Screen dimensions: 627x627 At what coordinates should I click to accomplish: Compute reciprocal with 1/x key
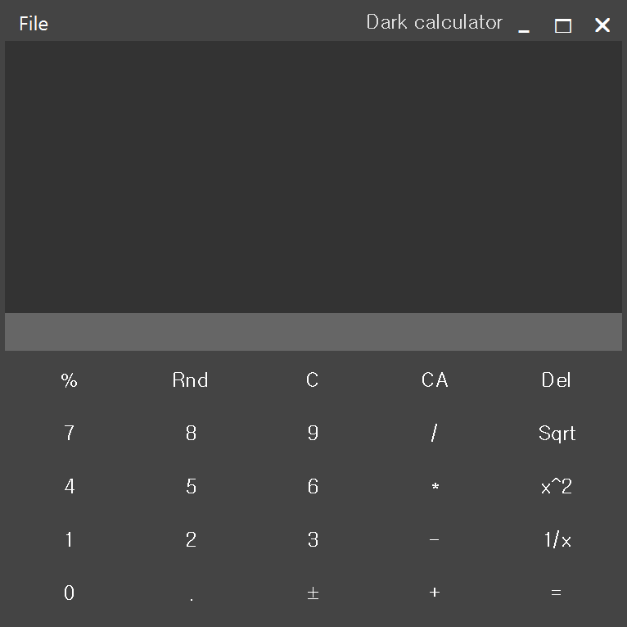click(x=557, y=539)
